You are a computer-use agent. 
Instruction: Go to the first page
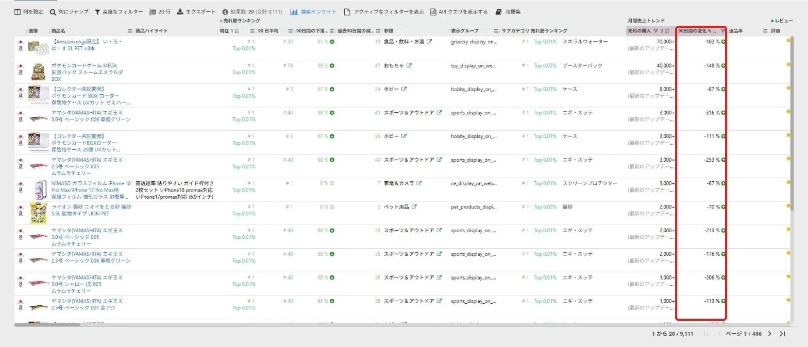(706, 334)
